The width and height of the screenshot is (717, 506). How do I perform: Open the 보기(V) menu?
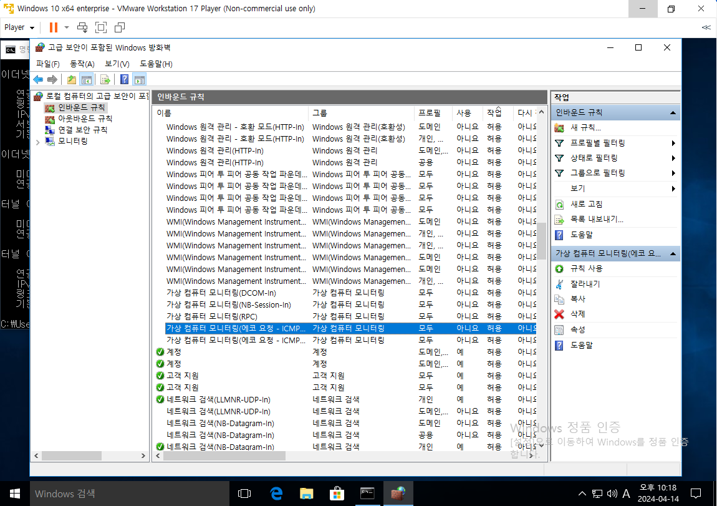(x=117, y=64)
